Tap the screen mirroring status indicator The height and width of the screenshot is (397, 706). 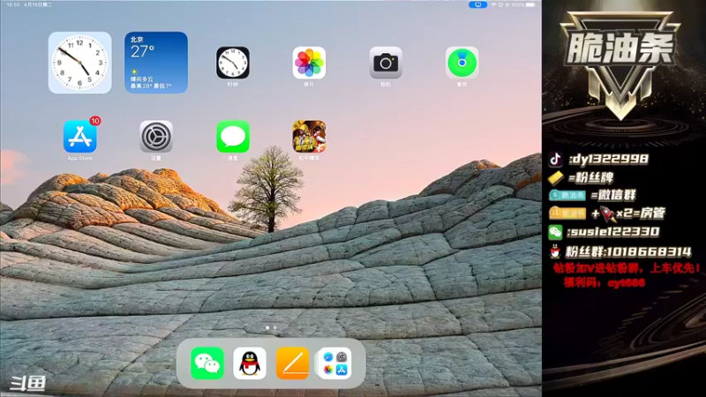click(x=477, y=4)
